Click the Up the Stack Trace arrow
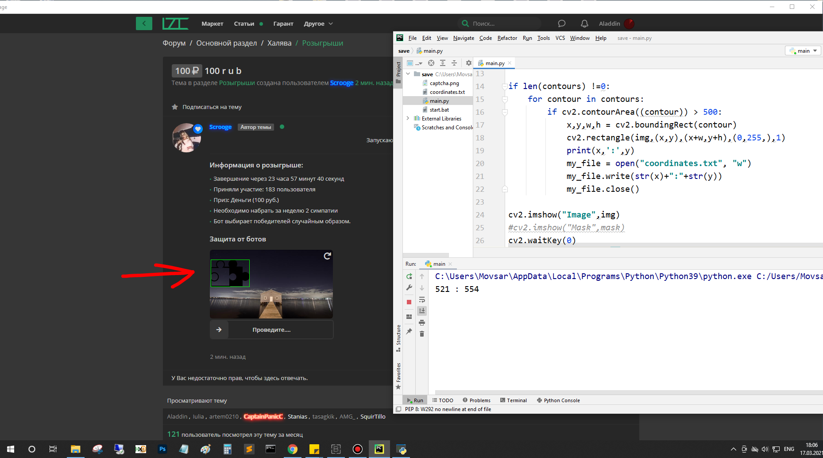This screenshot has width=823, height=458. (422, 276)
